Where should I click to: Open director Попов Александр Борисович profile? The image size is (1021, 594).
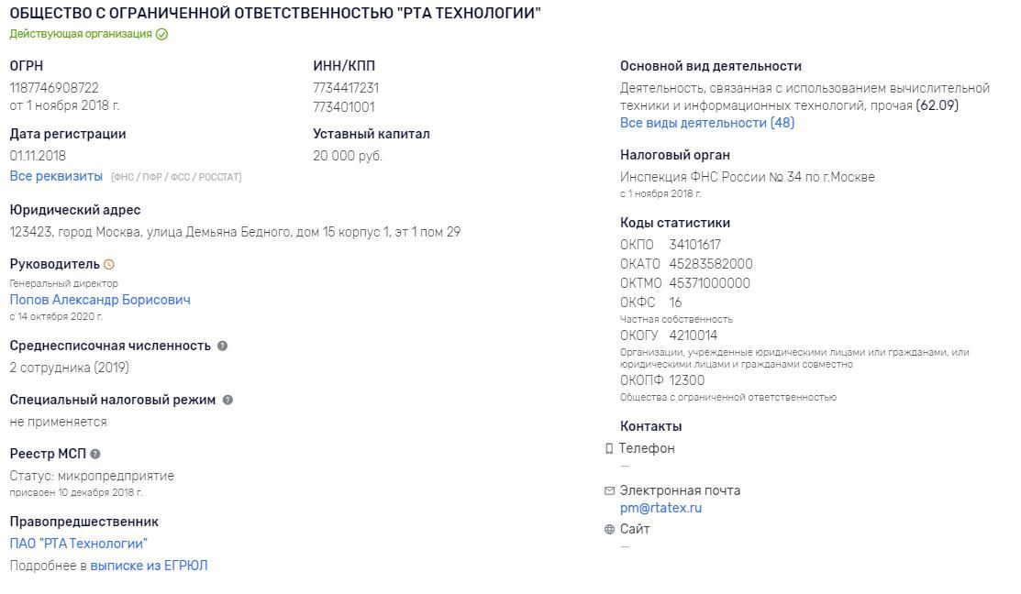[x=100, y=300]
